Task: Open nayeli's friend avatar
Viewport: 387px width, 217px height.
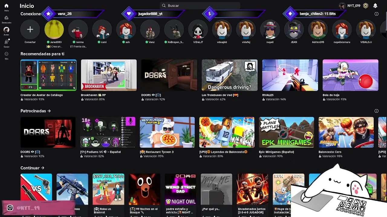Action: 270,30
